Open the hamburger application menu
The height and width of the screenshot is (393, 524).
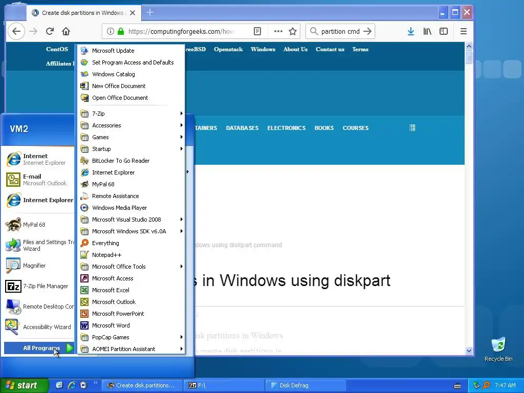click(x=463, y=31)
